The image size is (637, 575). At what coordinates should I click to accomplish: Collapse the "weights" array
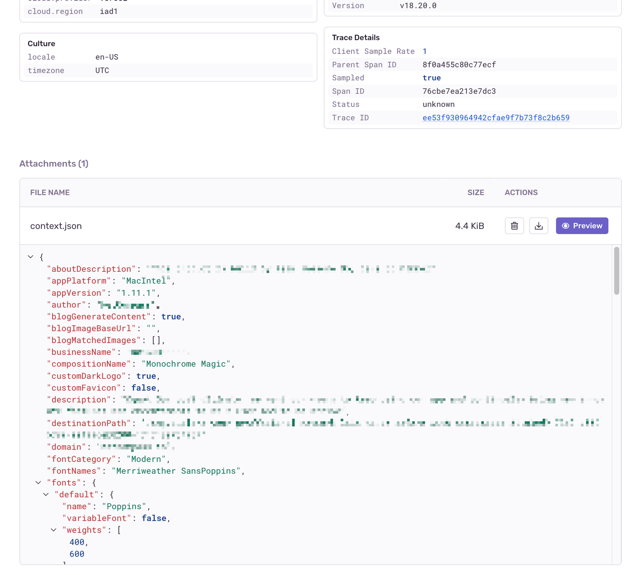[x=54, y=530]
